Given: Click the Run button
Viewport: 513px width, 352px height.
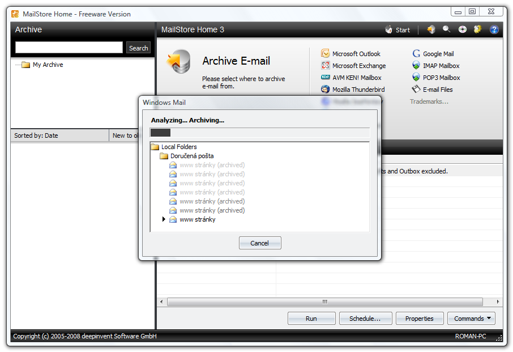Looking at the screenshot, I should (311, 318).
